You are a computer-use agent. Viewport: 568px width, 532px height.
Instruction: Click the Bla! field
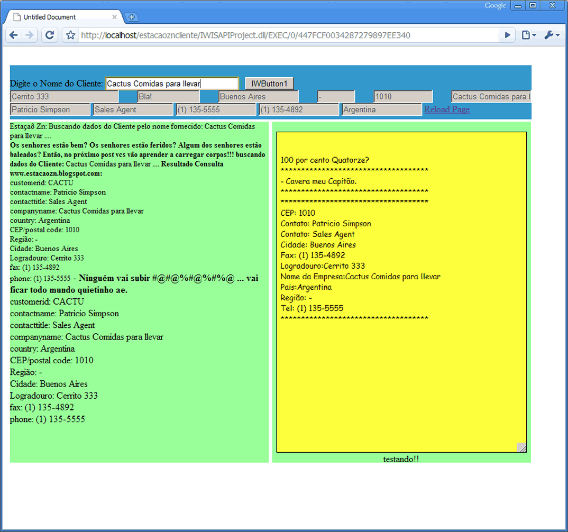pos(169,97)
